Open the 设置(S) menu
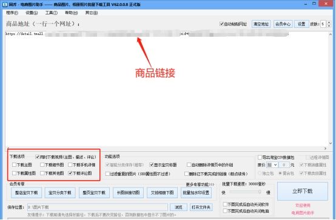The image size is (336, 220). (x=32, y=13)
